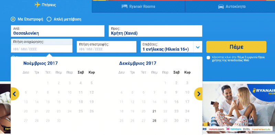Click the Ryanair Rooms padlock logo
The height and width of the screenshot is (135, 275).
254,90
